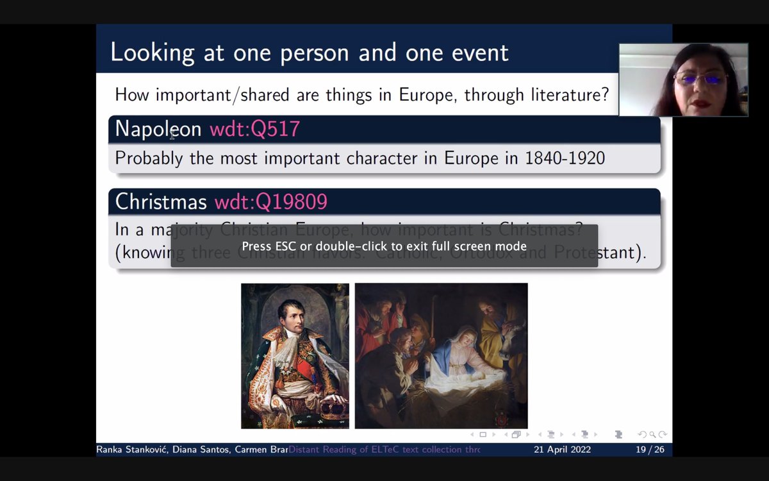Click the footer authors 'Ranka Stanković, Diana Santos'

tap(192, 450)
